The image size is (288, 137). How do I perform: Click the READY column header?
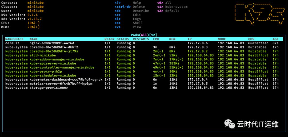[110, 39]
